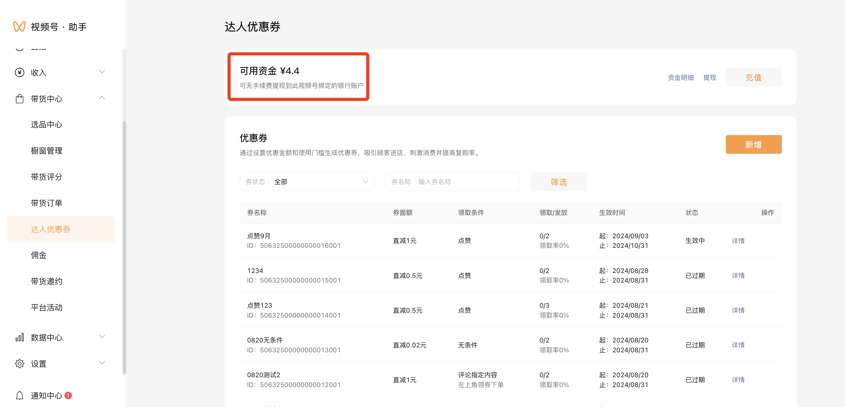Click the 视频号助手 butterfly logo
The width and height of the screenshot is (845, 407).
(19, 26)
